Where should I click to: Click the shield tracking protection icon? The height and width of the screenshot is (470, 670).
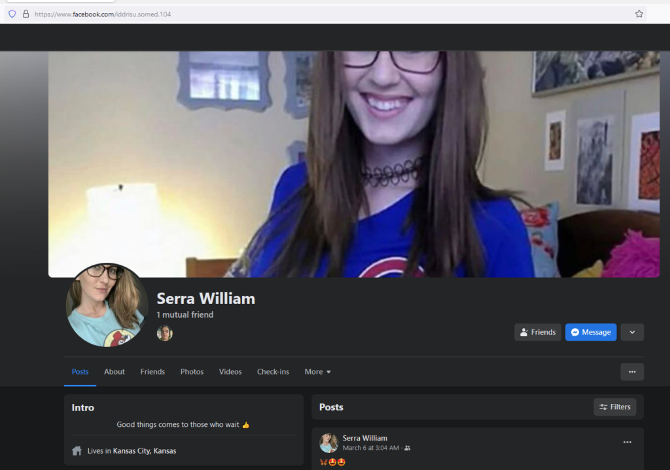click(12, 14)
